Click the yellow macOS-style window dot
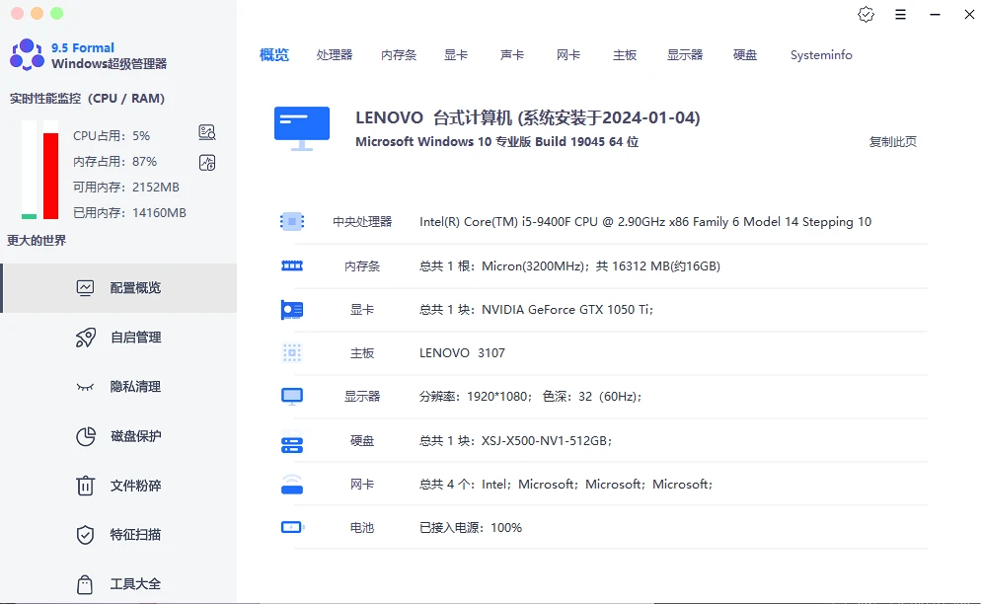Viewport: 981px width, 604px height. click(x=37, y=13)
